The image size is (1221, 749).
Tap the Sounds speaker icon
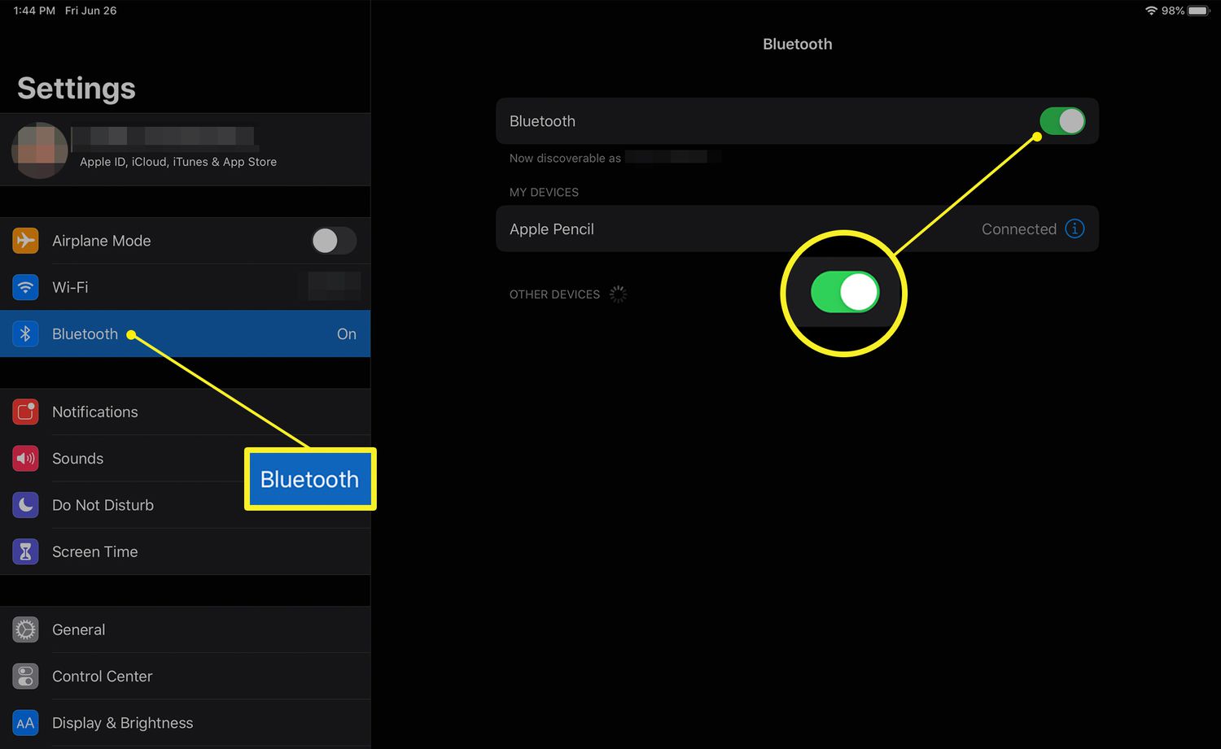25,459
